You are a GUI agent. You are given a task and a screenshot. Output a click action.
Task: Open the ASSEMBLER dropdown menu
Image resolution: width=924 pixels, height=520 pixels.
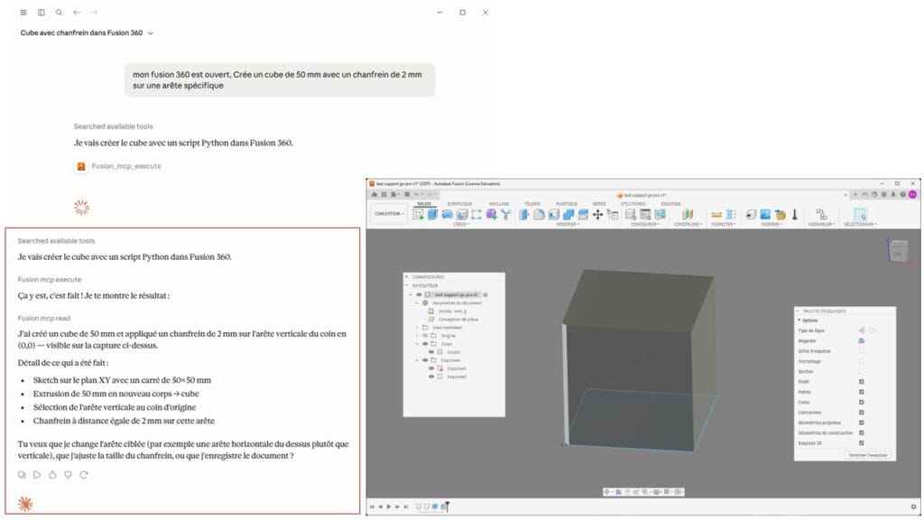(x=821, y=225)
